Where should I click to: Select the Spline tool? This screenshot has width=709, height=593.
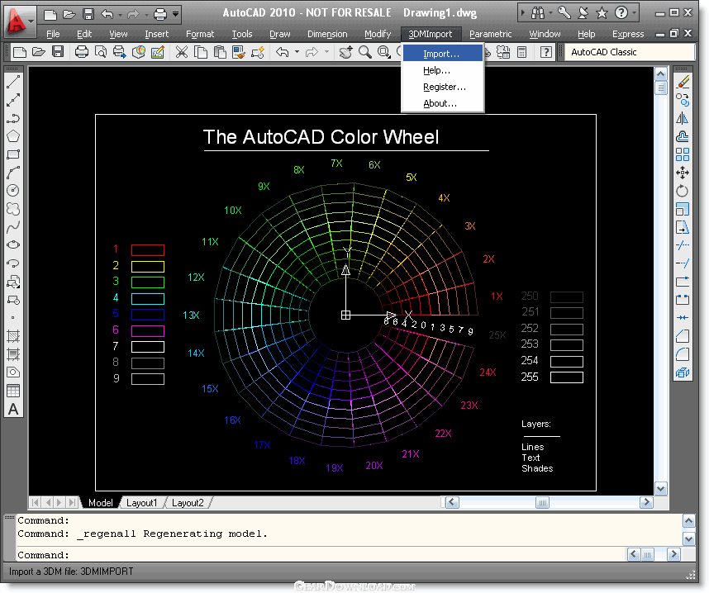click(13, 227)
